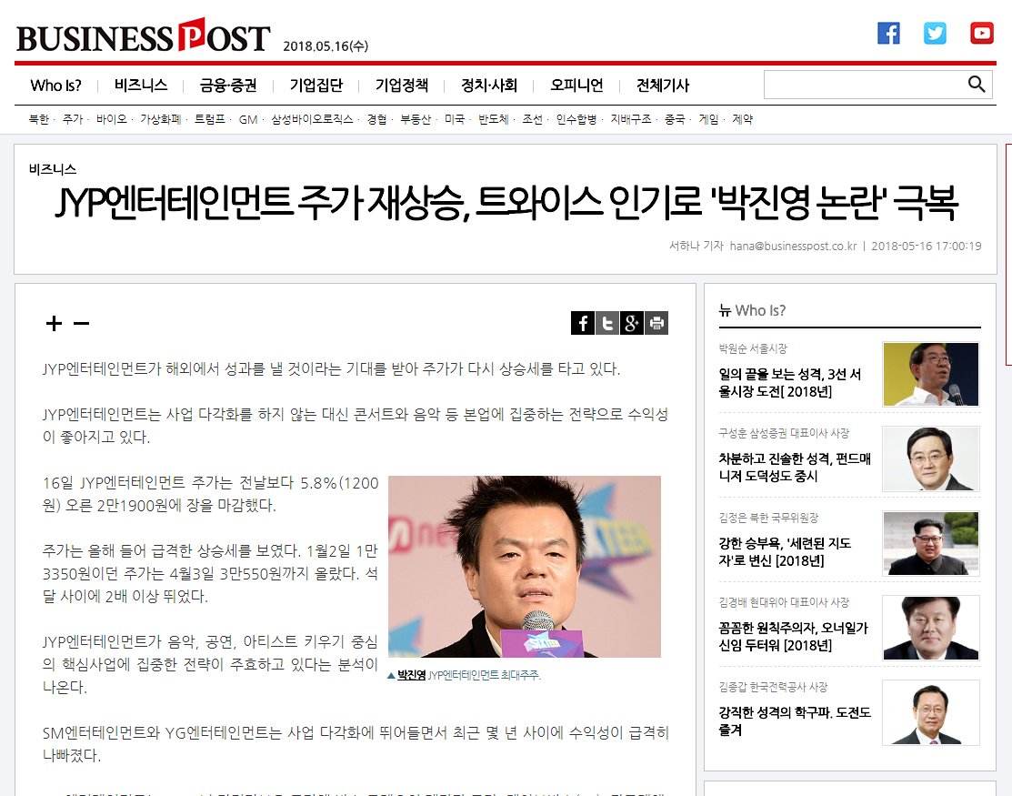Click the 비즈니스 category label above headline
This screenshot has width=1012, height=796.
coord(52,169)
